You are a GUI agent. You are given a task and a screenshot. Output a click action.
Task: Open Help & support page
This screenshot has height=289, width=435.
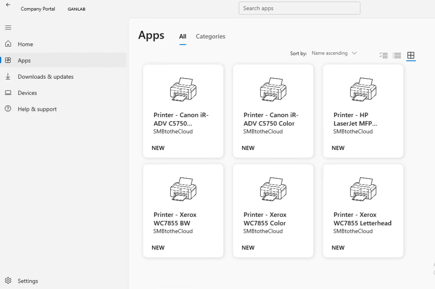coord(37,109)
